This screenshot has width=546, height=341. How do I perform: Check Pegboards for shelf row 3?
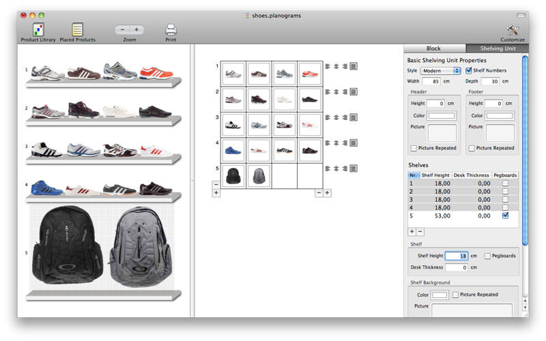coord(505,199)
